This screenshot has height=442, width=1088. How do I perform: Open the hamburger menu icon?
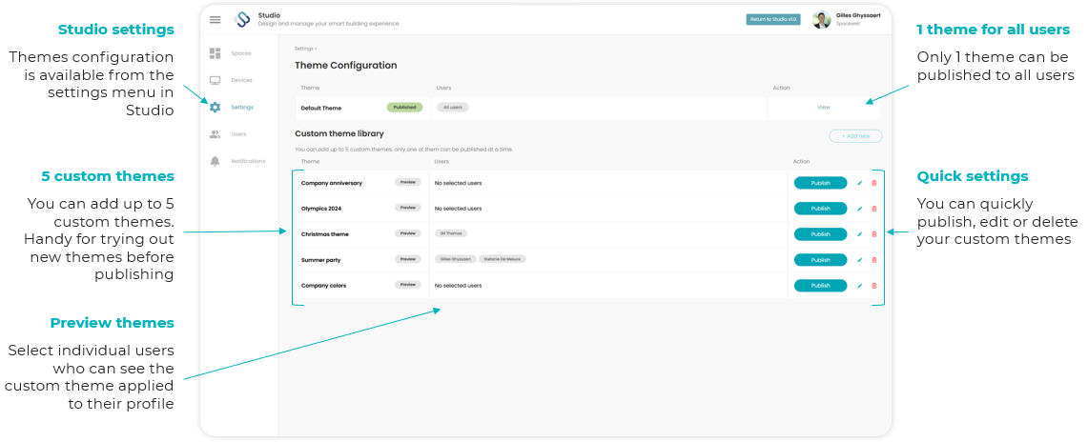pyautogui.click(x=216, y=19)
